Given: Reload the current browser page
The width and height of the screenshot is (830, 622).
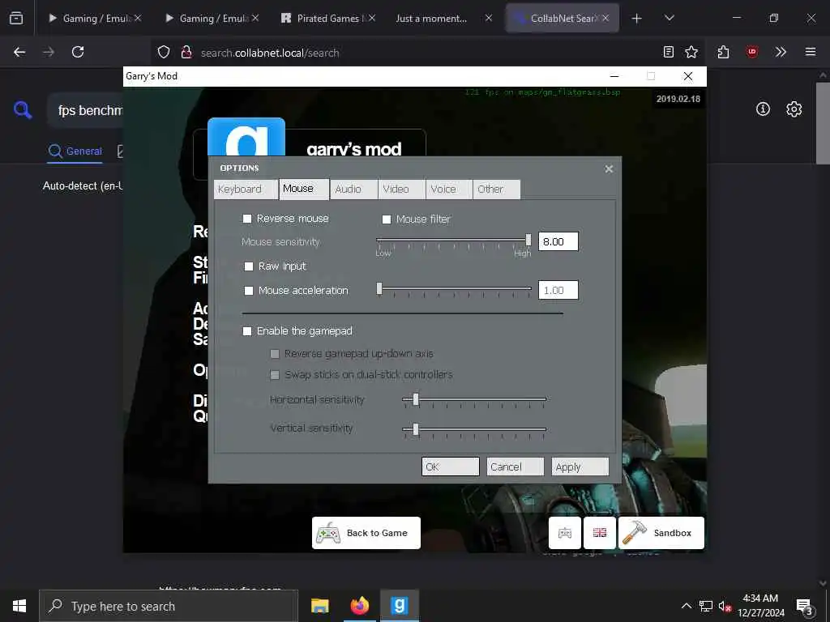Looking at the screenshot, I should (78, 52).
